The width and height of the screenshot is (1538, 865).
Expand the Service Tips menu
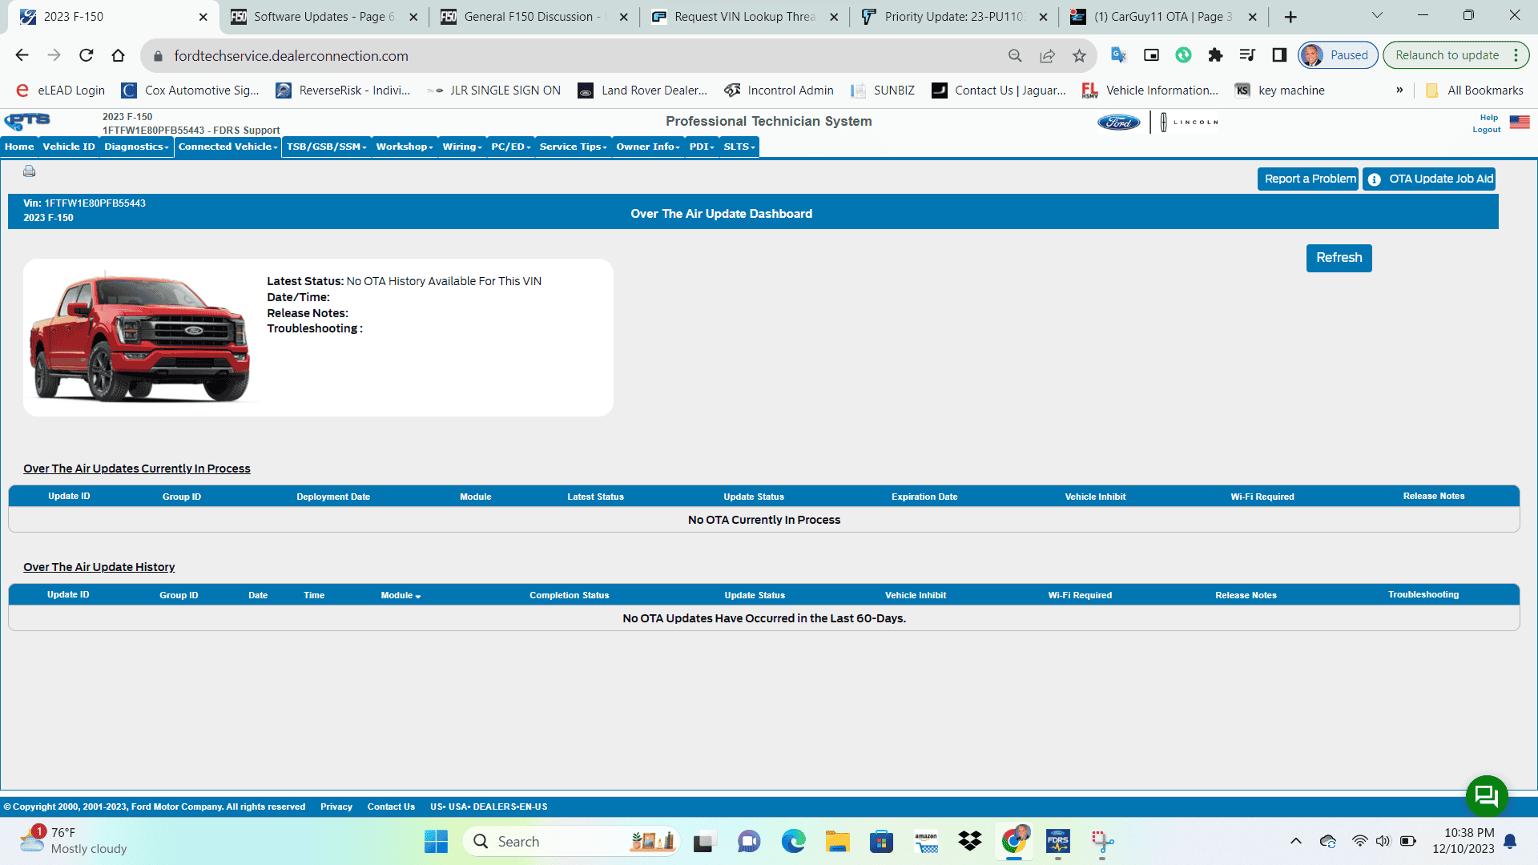pyautogui.click(x=573, y=147)
